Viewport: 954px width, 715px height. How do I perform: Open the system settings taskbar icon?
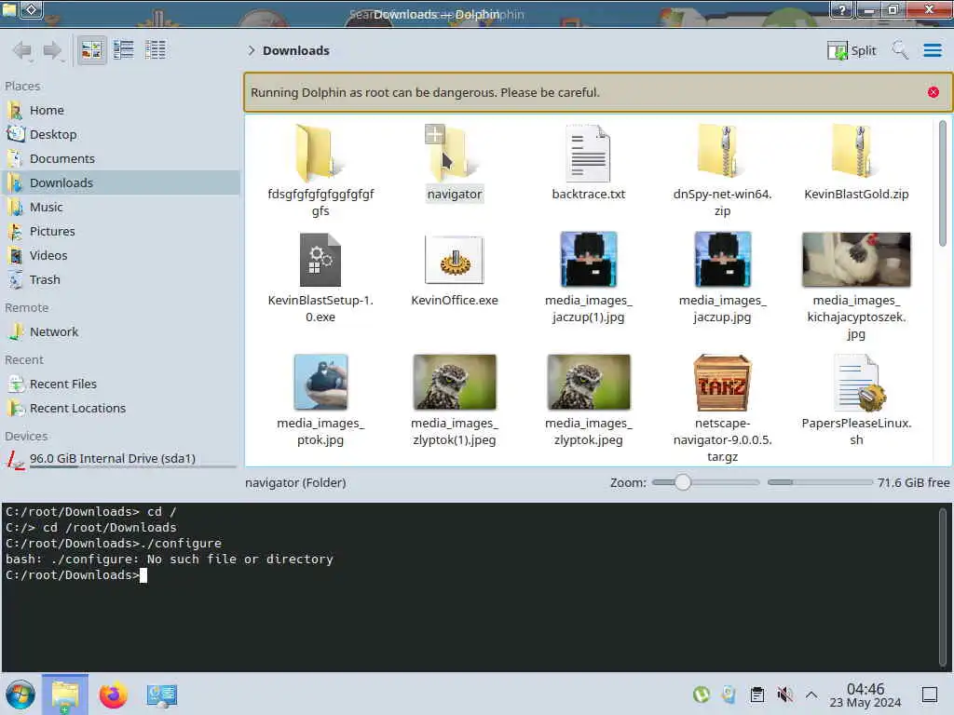click(161, 695)
